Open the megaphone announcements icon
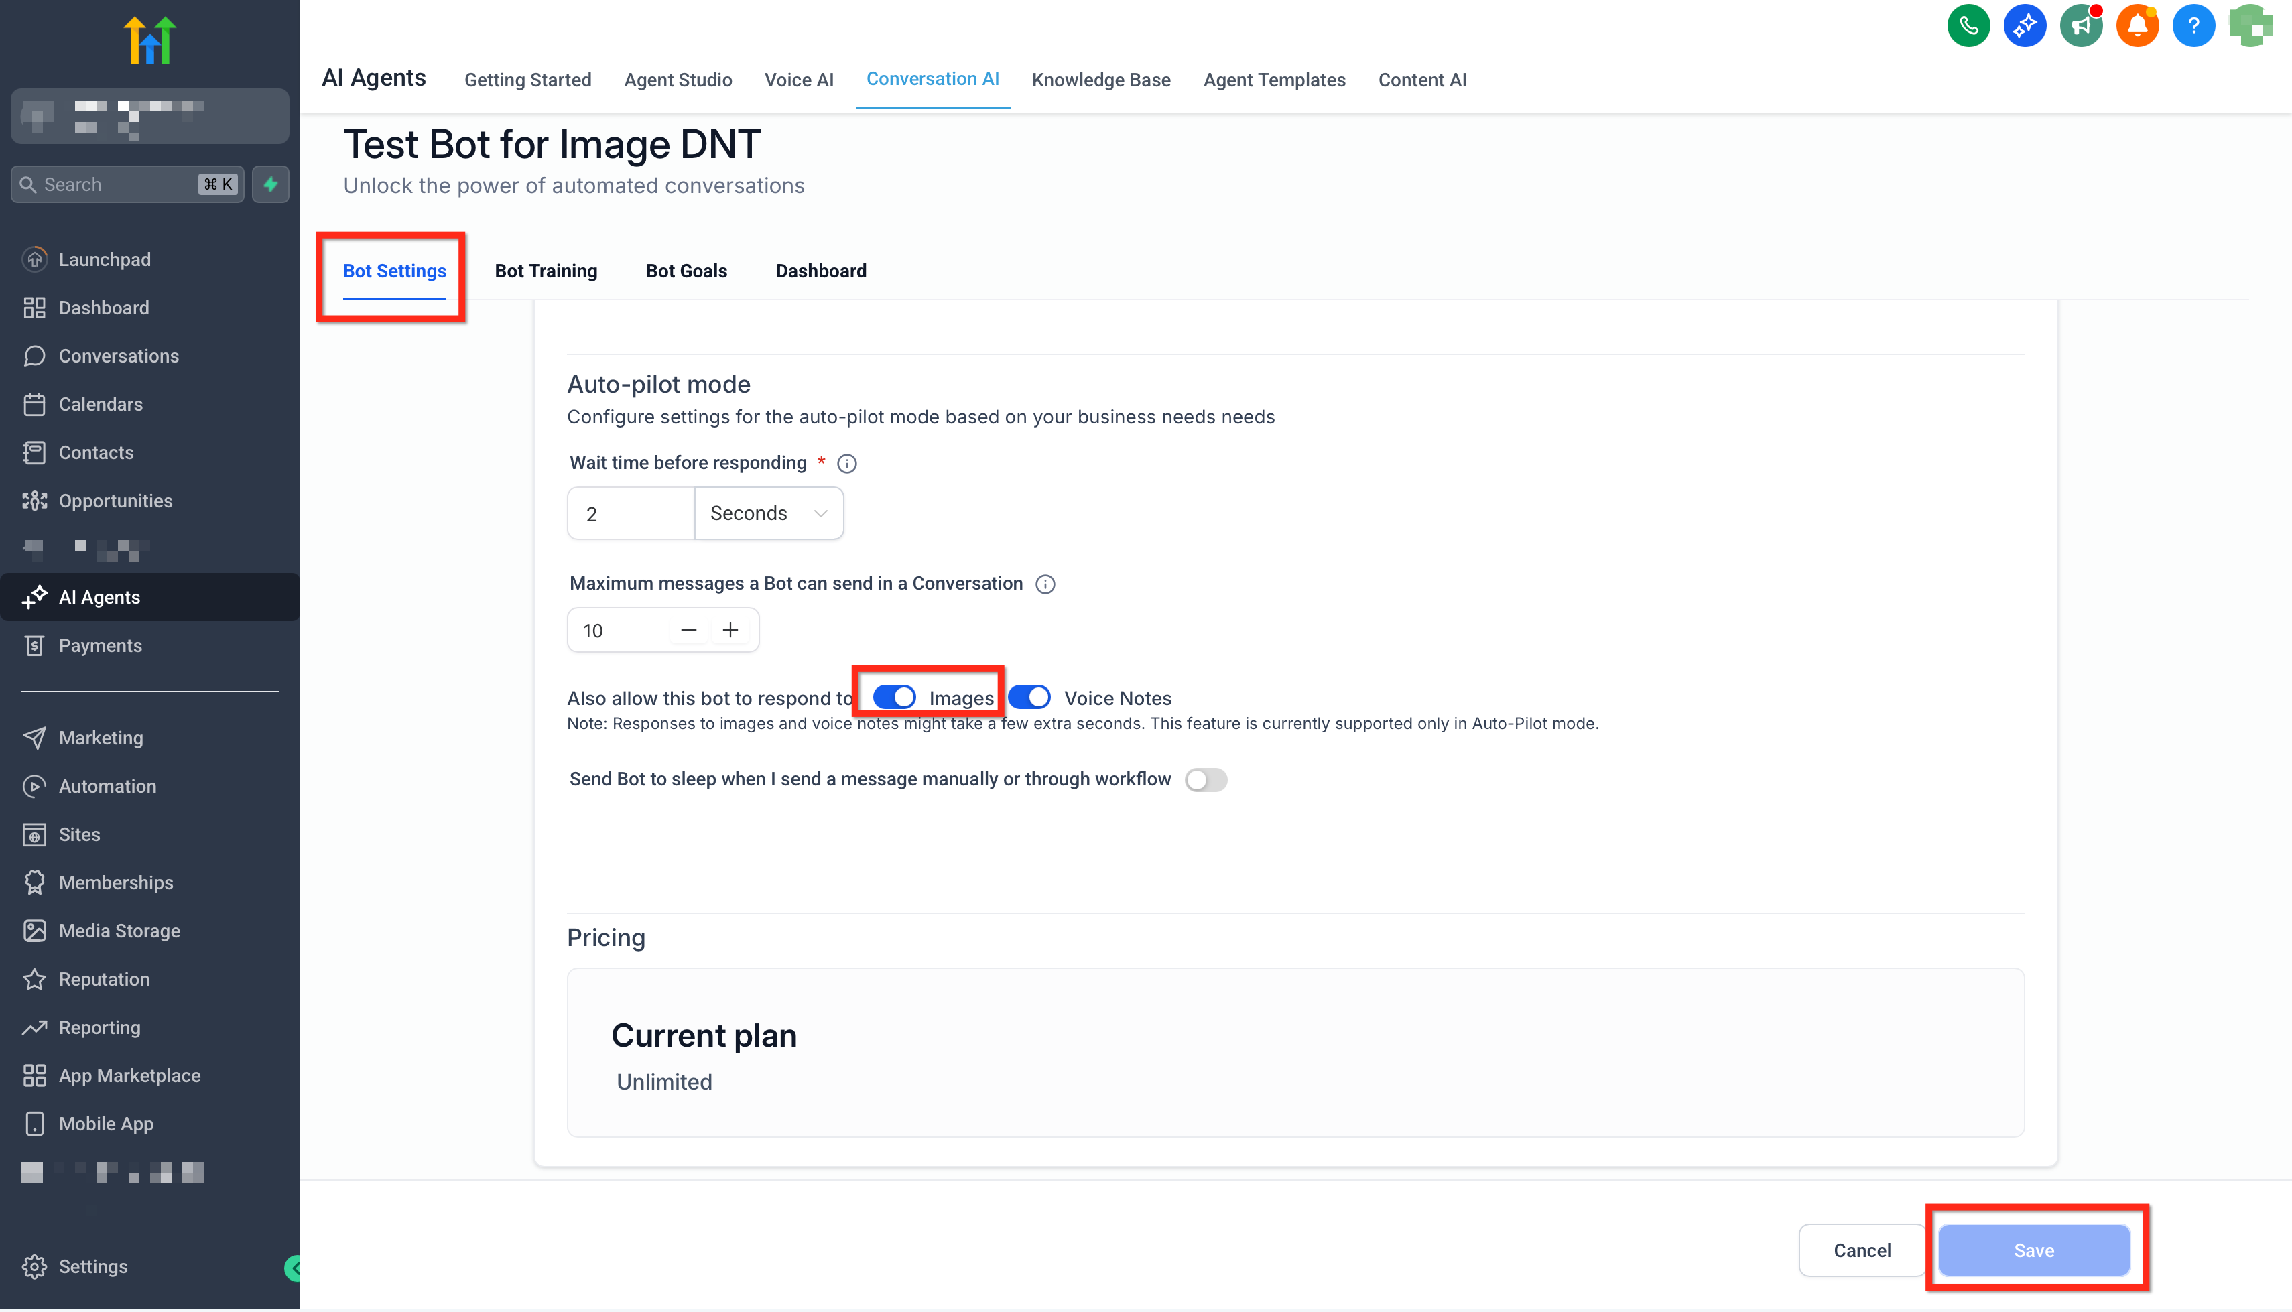 (x=2080, y=25)
